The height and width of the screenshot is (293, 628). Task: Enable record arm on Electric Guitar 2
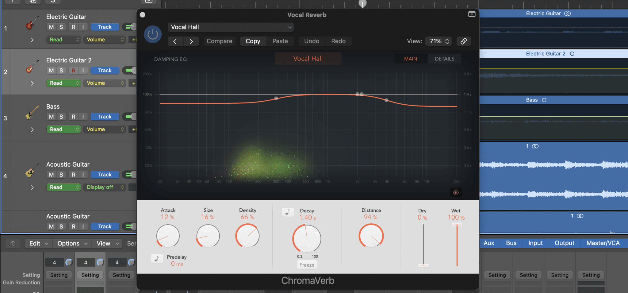(73, 70)
